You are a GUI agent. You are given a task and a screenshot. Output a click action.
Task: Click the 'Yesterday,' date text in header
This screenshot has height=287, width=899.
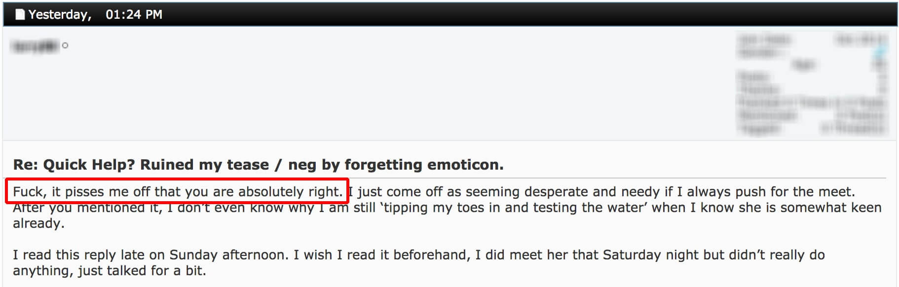point(60,14)
